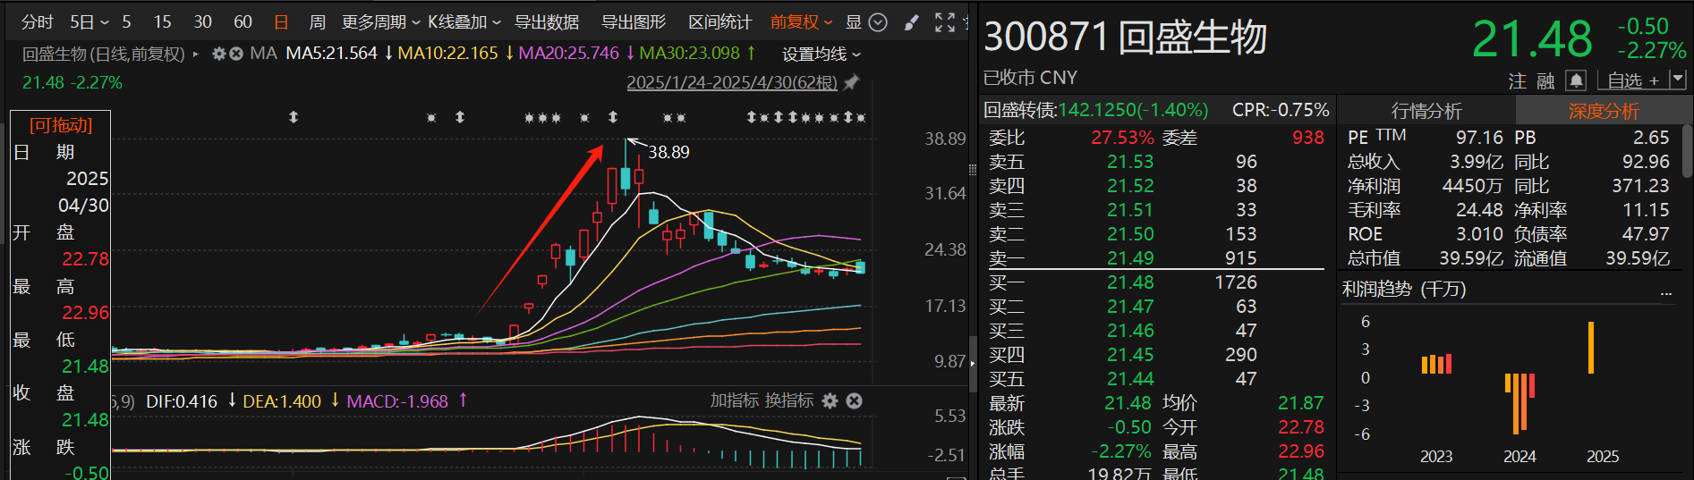Switch to the 深度分析 tab
Viewport: 1694px width, 480px height.
point(1604,111)
